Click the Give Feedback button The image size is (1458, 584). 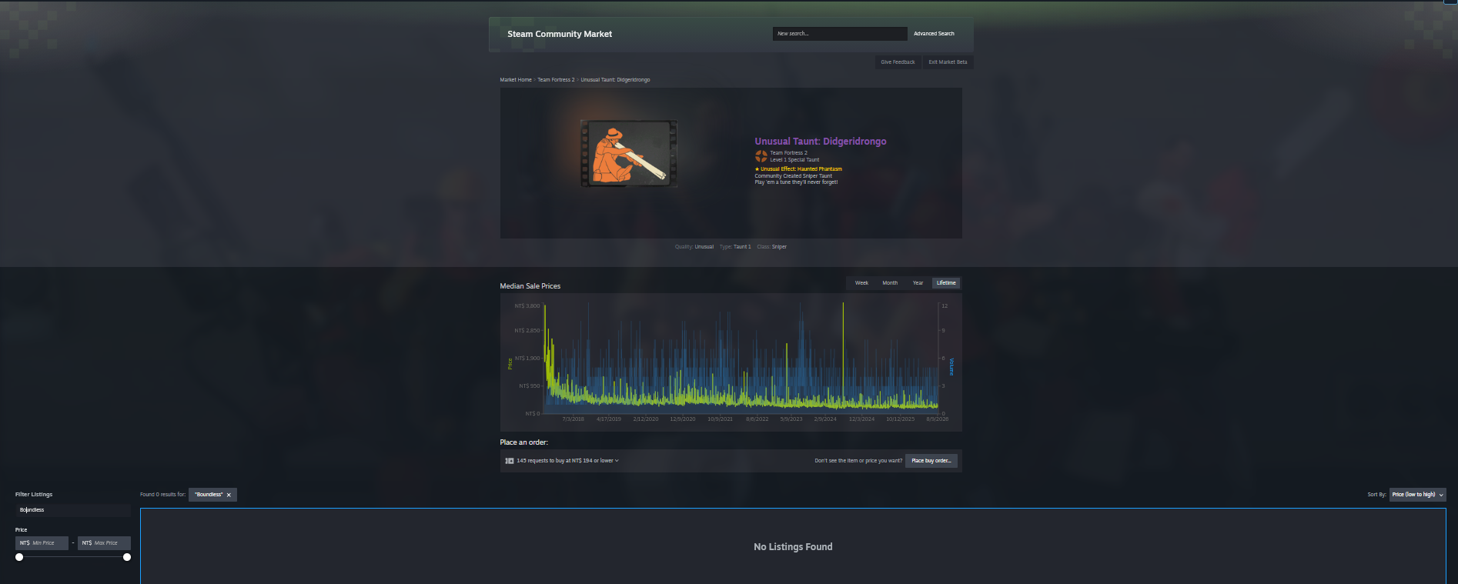pyautogui.click(x=898, y=62)
